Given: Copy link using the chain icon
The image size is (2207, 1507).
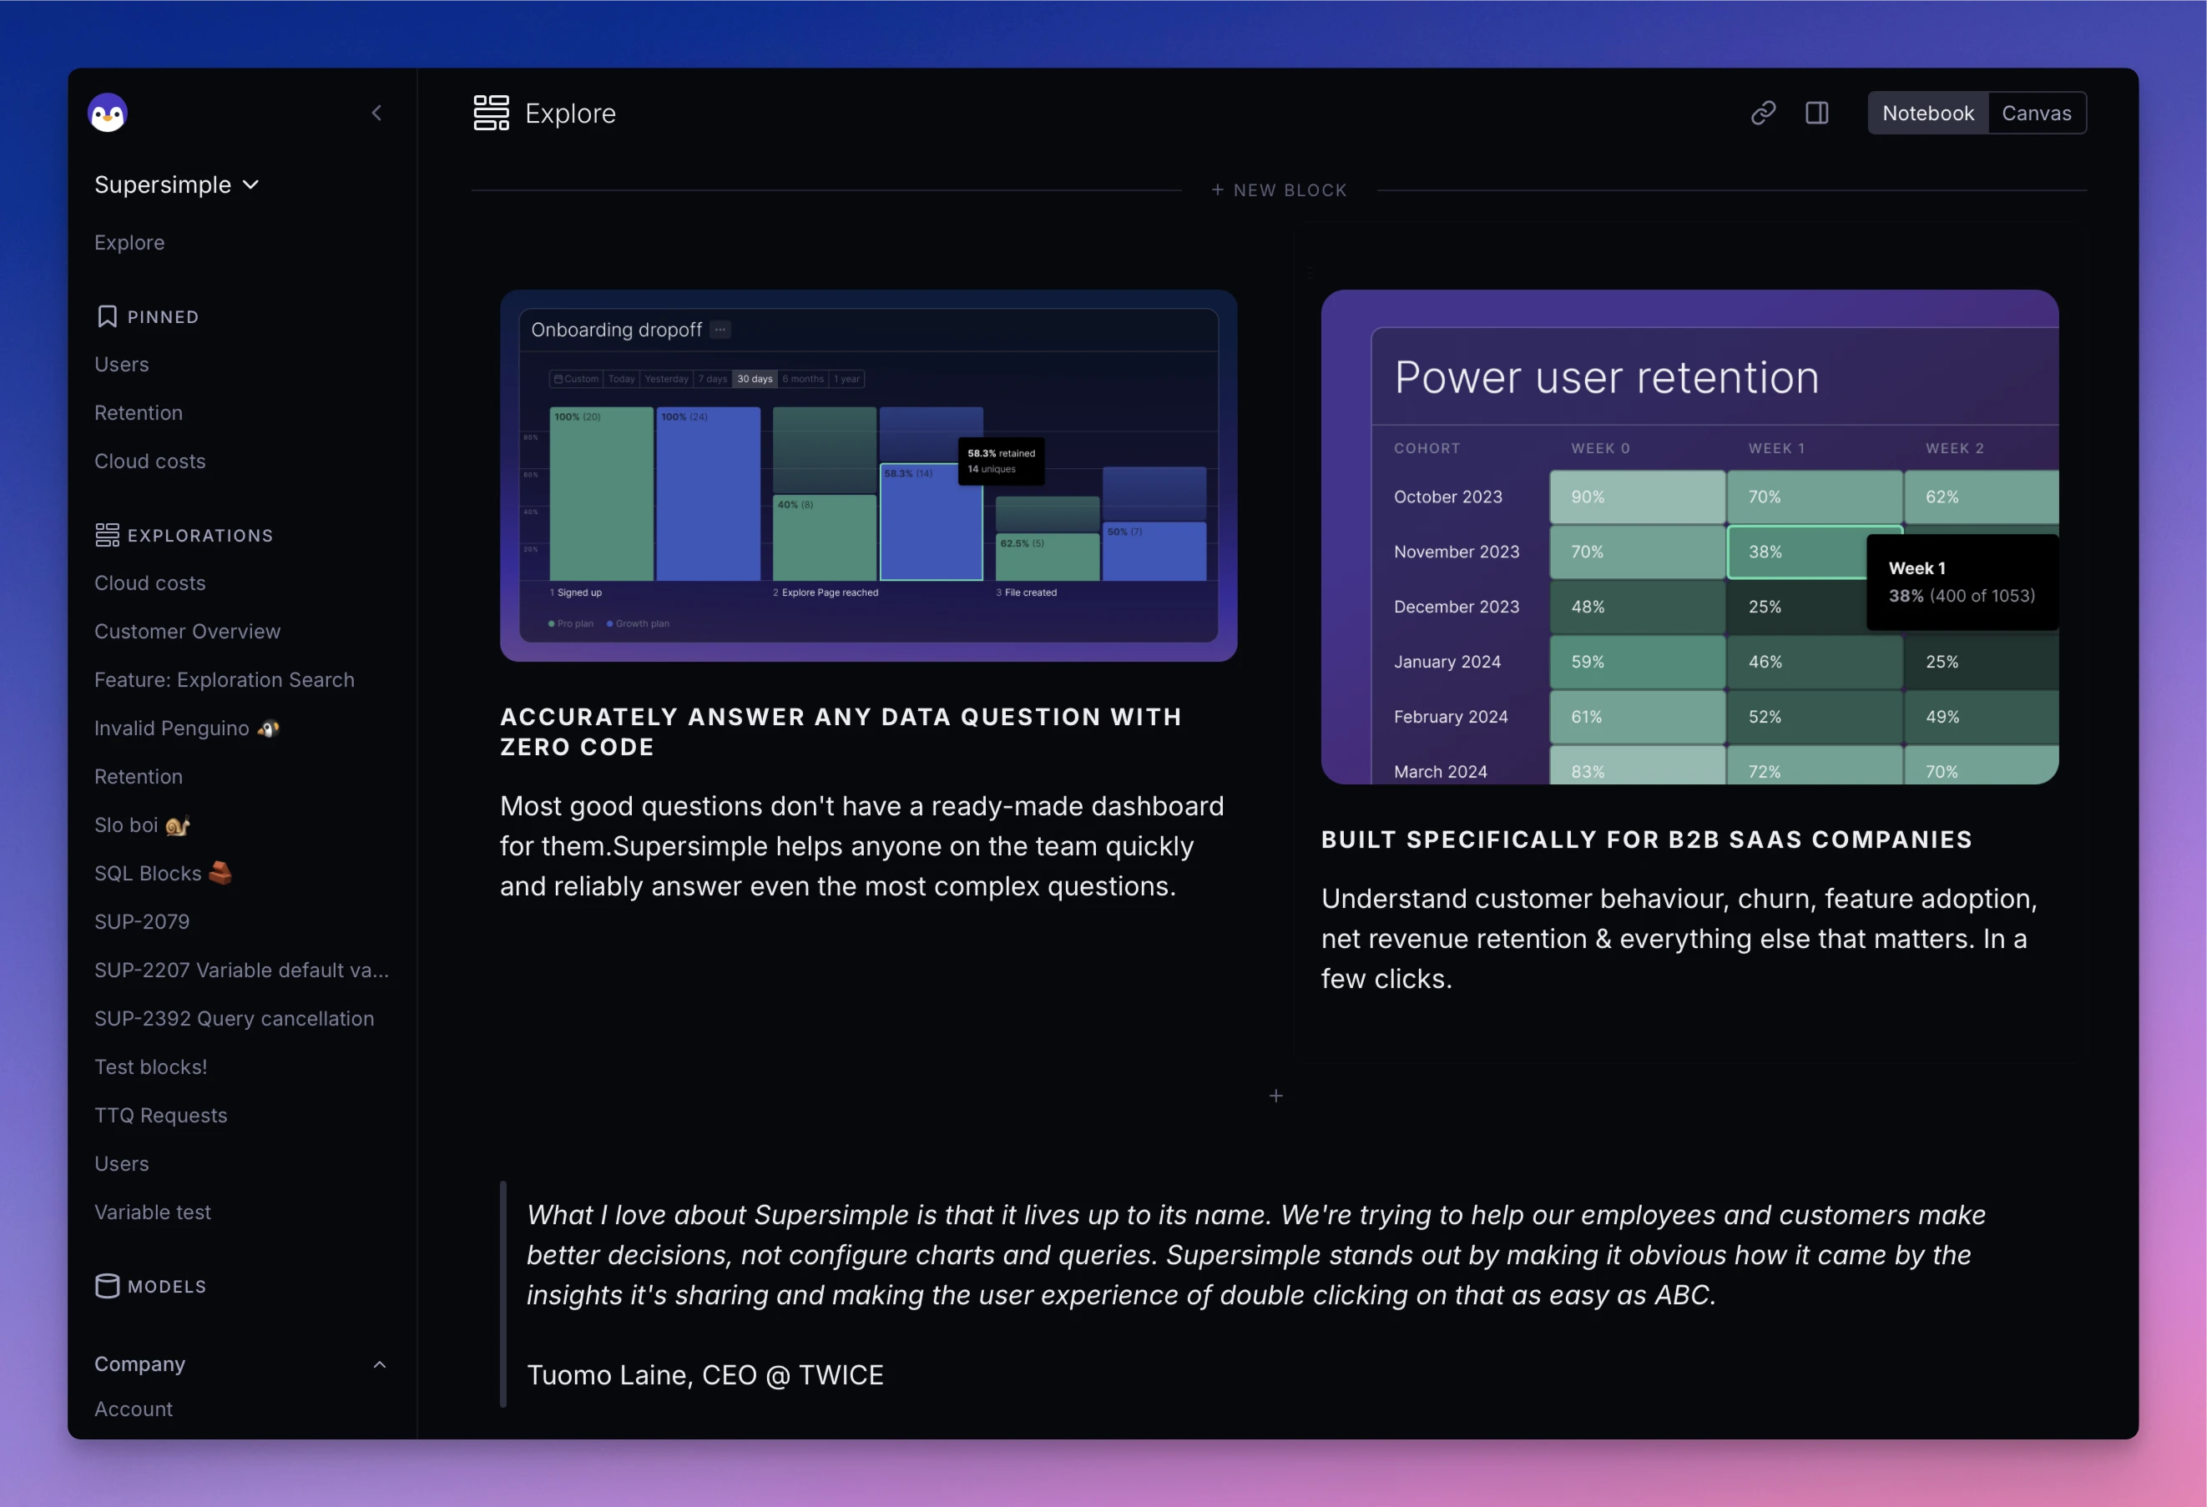Looking at the screenshot, I should click(x=1763, y=113).
